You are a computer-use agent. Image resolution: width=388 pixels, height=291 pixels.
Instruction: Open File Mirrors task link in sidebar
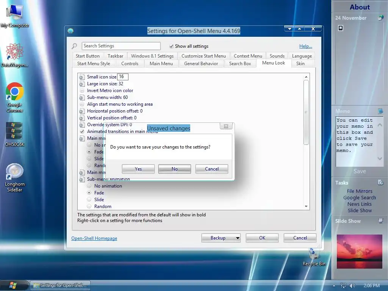click(360, 191)
